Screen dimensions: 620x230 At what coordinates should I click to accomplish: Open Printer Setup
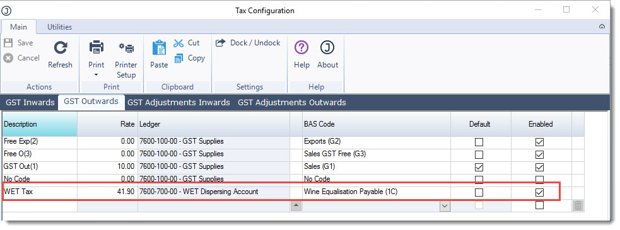126,59
